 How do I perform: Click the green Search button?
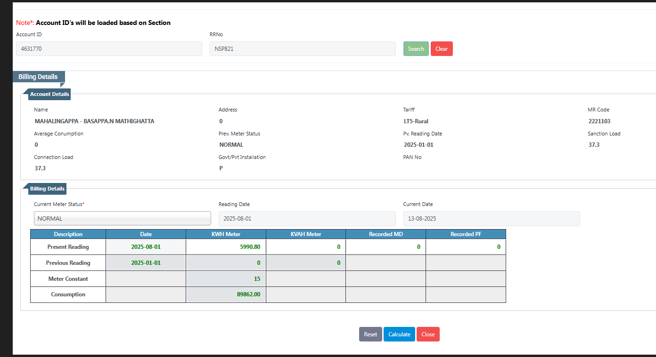416,49
